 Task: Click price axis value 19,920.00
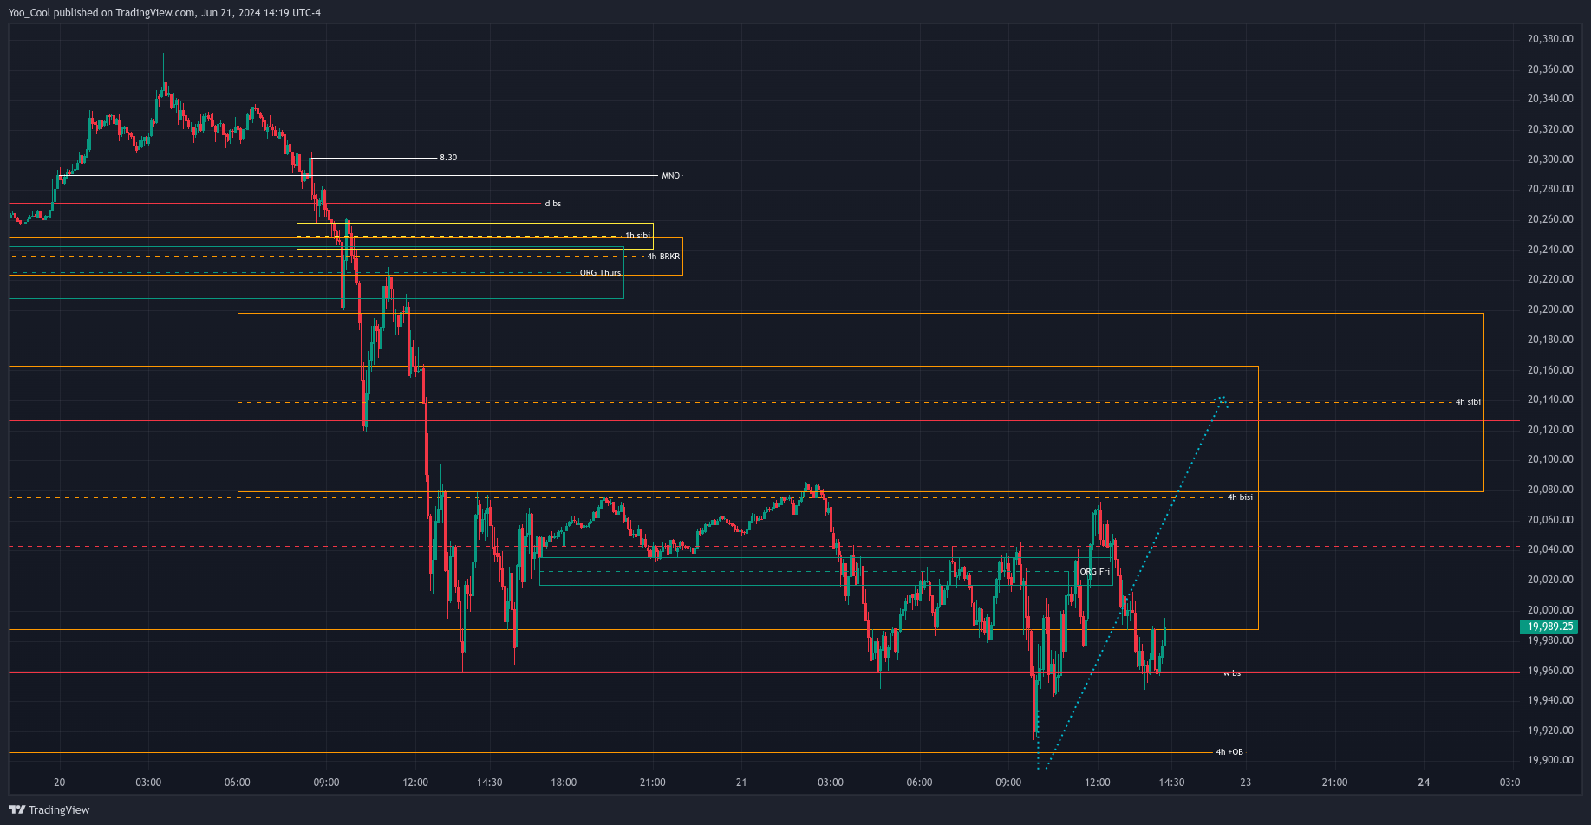click(x=1550, y=731)
